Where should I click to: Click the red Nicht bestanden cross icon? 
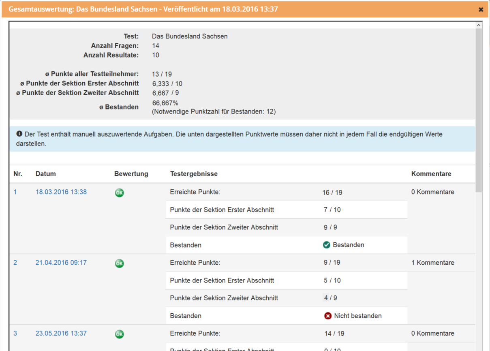328,316
